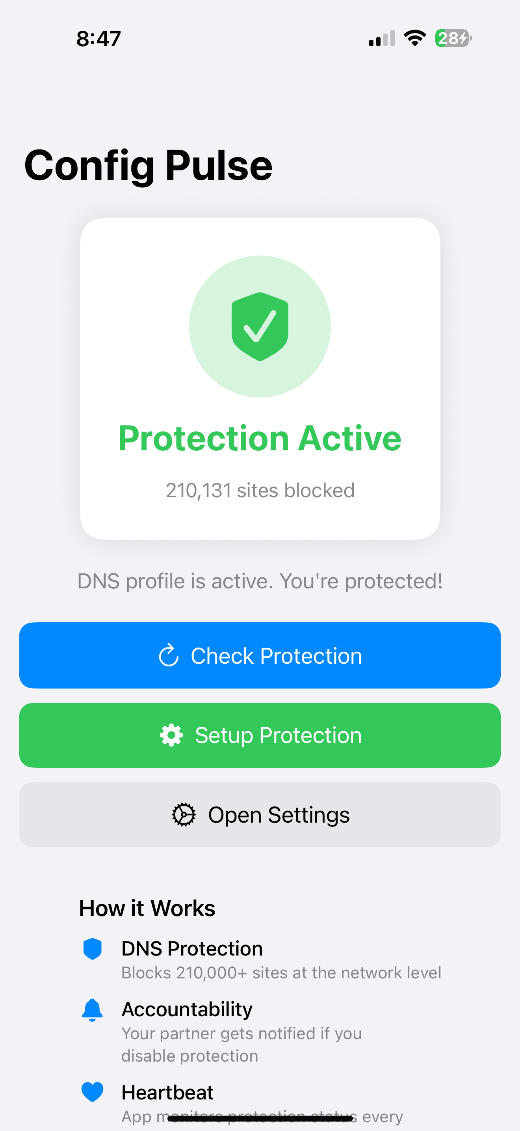Start Setup Protection
The height and width of the screenshot is (1131, 520).
[x=260, y=735]
